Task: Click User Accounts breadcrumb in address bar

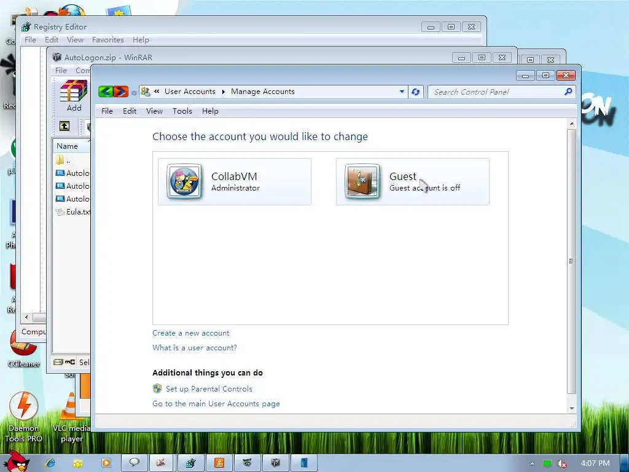Action: [190, 92]
